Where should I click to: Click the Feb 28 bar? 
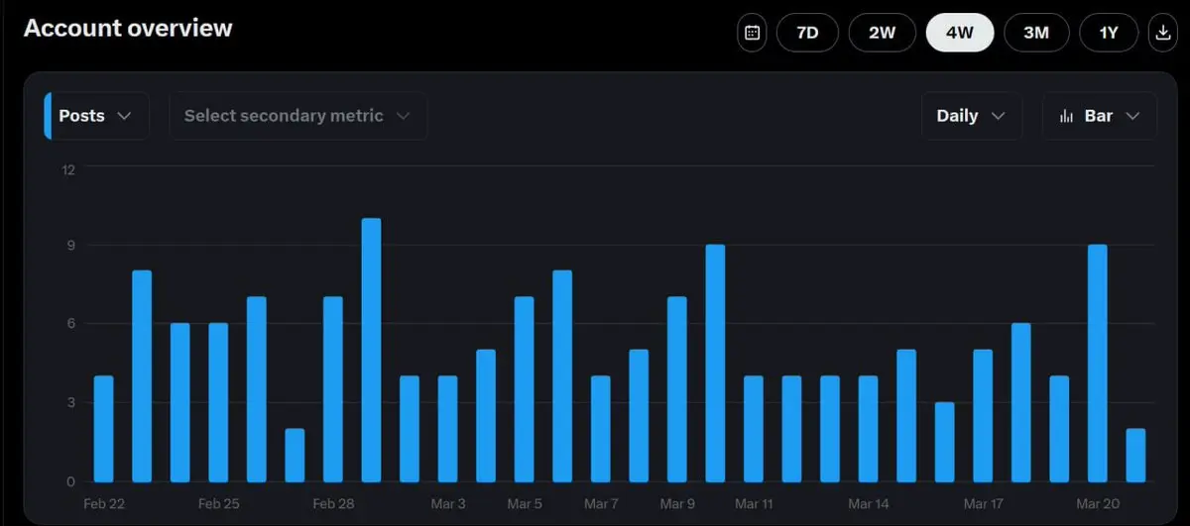333,389
